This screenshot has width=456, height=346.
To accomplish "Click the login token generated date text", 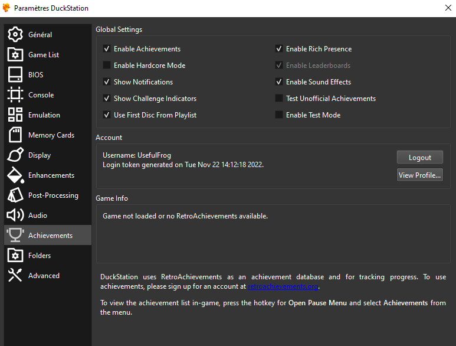I will pyautogui.click(x=183, y=165).
